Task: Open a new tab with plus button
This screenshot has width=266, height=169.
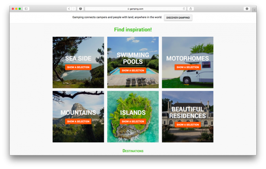Action: (x=254, y=10)
